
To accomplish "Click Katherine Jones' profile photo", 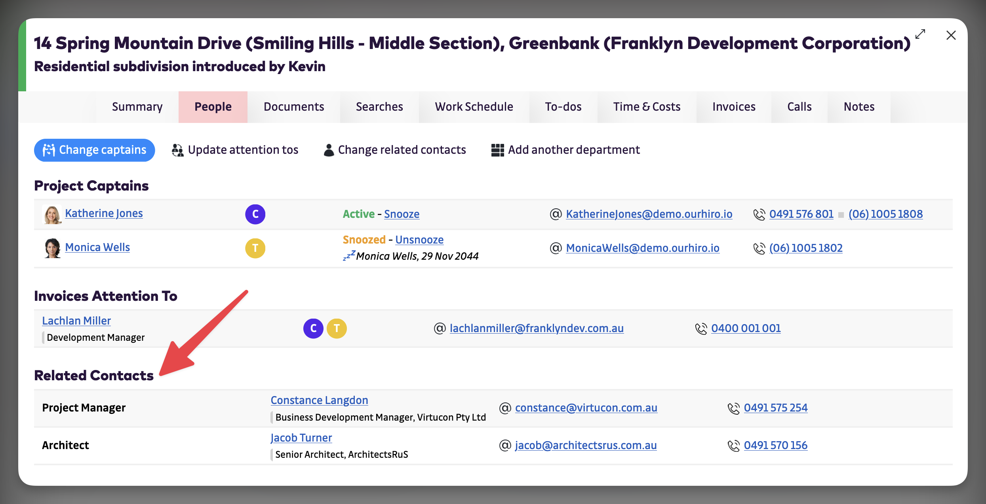I will [52, 214].
